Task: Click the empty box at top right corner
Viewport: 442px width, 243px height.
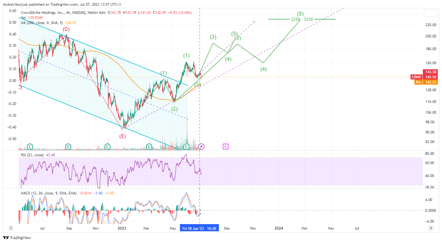Action: click(431, 13)
